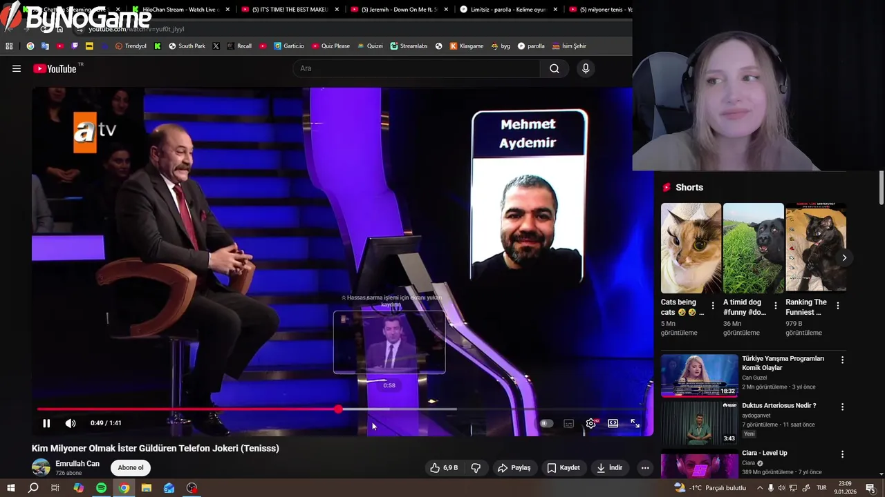
Task: Click the search magnifier button
Action: pyautogui.click(x=555, y=68)
